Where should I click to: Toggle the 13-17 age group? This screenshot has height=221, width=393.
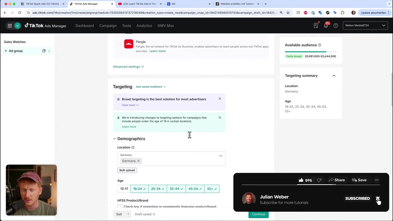click(124, 189)
